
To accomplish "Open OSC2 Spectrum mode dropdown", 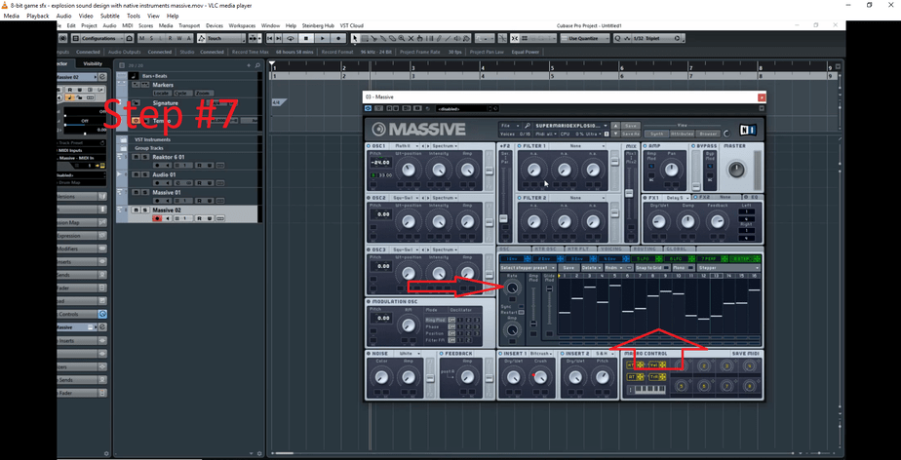I will point(446,198).
